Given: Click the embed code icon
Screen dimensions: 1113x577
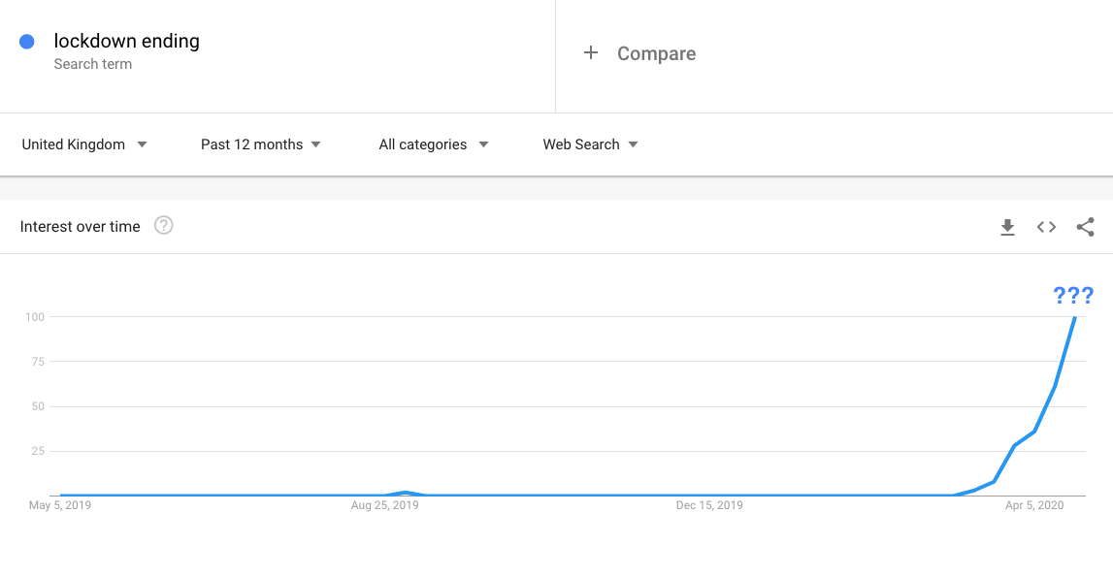Looking at the screenshot, I should (1046, 227).
